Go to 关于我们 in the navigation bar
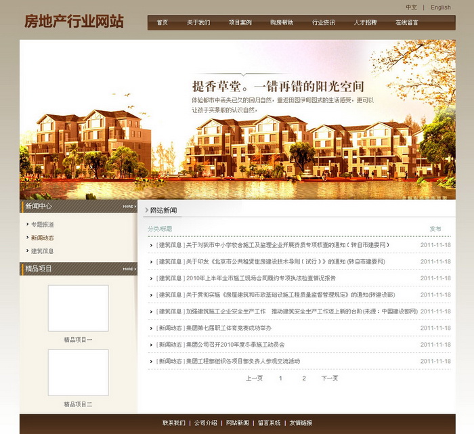This screenshot has width=474, height=434. 198,22
